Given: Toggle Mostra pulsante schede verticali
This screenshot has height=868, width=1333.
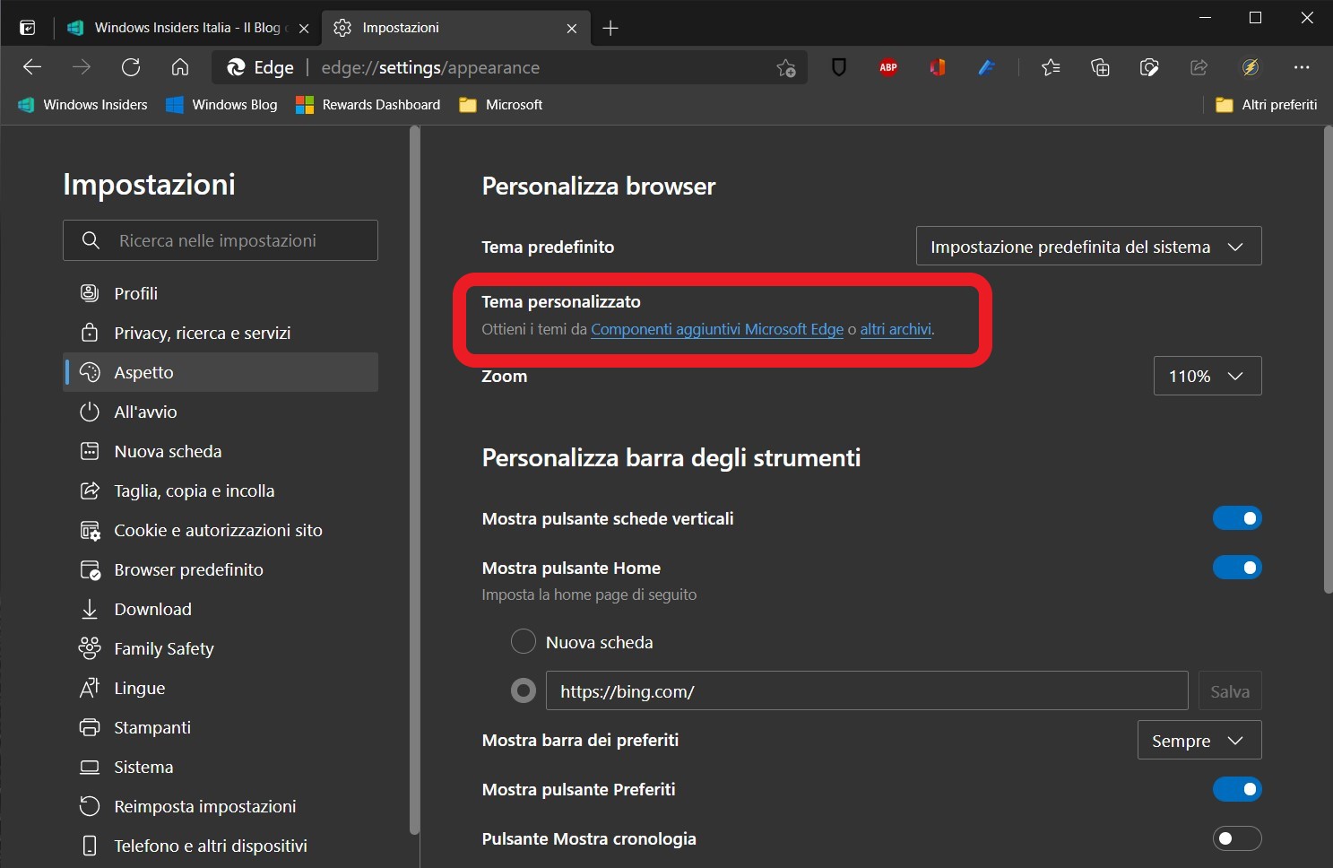Looking at the screenshot, I should [1237, 518].
